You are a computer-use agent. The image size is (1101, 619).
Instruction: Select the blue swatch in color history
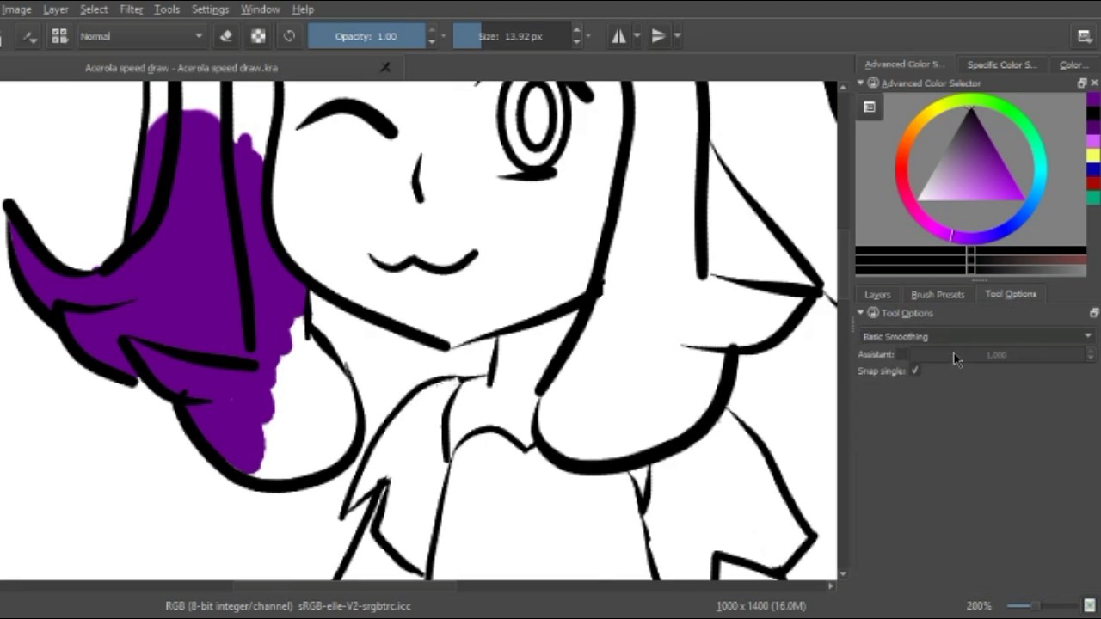(x=1093, y=169)
